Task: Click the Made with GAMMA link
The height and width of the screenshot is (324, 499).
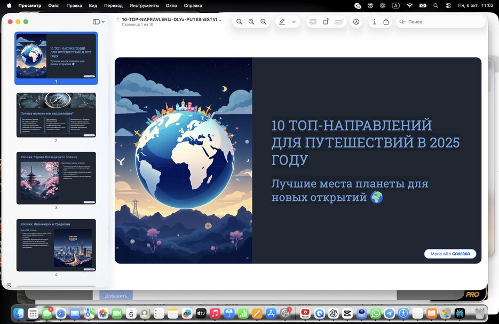Action: (x=450, y=254)
